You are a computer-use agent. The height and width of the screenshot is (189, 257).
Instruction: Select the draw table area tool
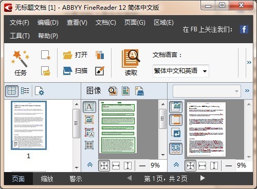pyautogui.click(x=89, y=145)
